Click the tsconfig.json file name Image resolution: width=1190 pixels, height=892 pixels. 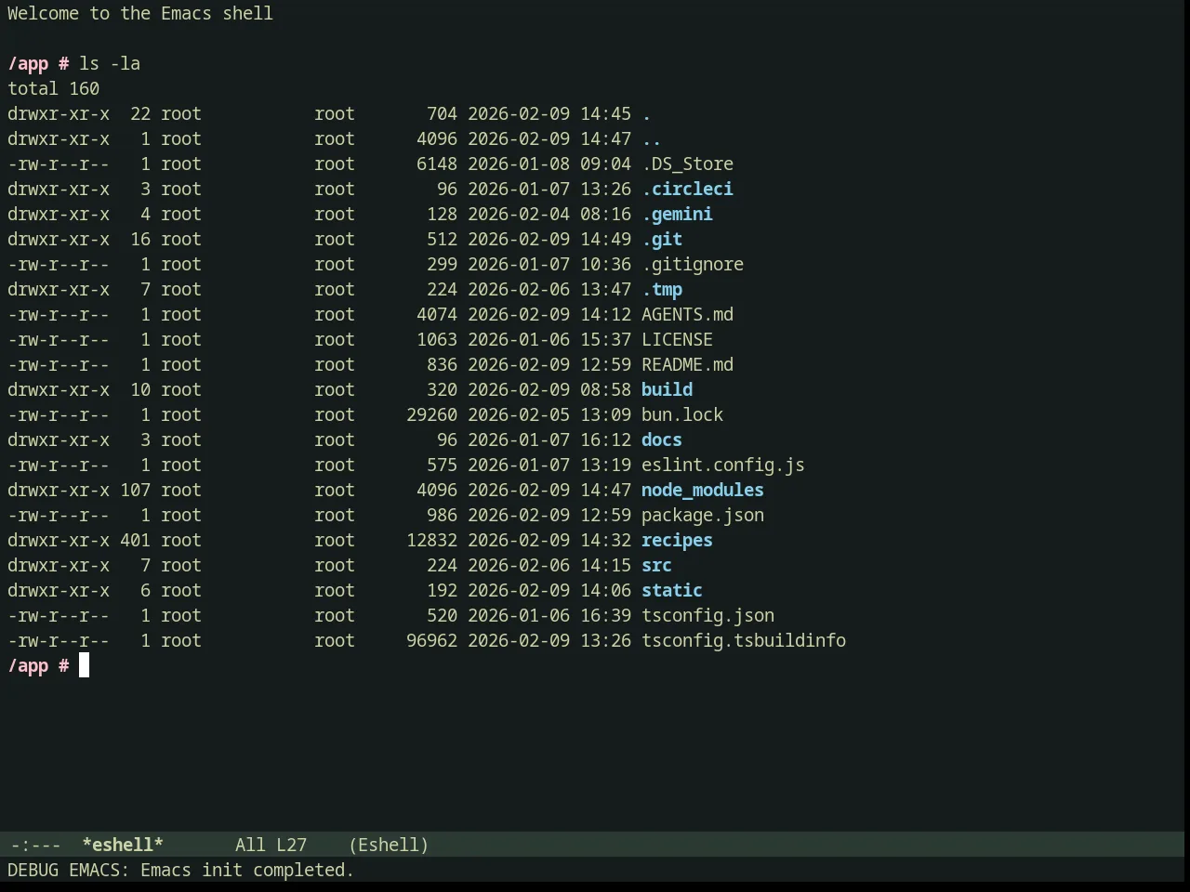(707, 615)
